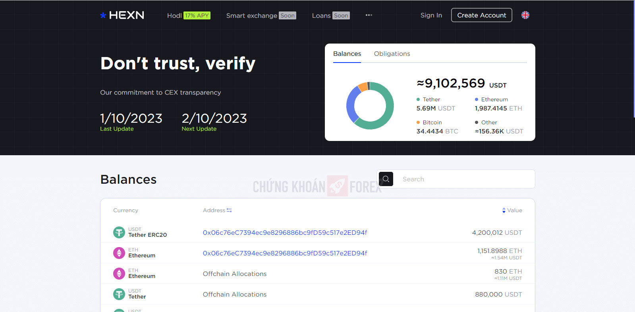Click the 5.69M USDT Tether amount
This screenshot has width=635, height=312.
coord(436,108)
